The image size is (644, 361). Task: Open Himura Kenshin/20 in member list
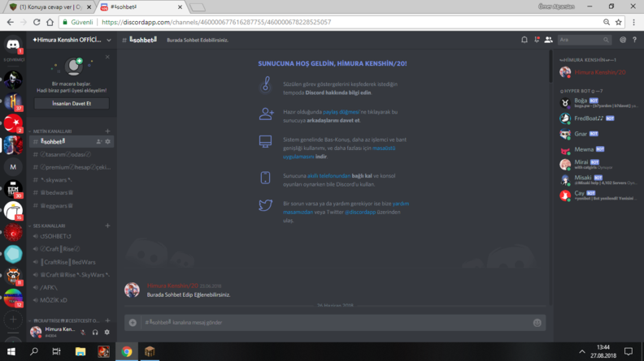pyautogui.click(x=598, y=72)
